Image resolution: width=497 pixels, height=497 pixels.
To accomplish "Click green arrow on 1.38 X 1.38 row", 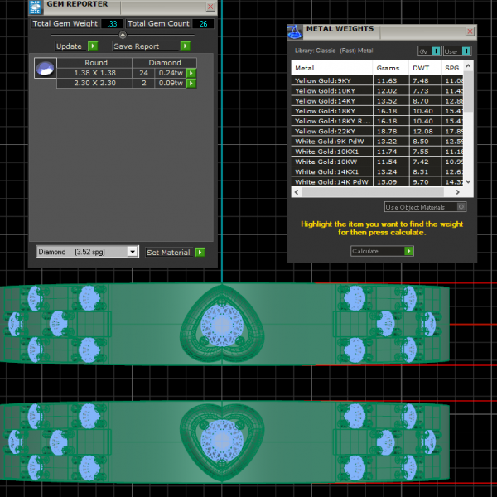I will pyautogui.click(x=191, y=73).
